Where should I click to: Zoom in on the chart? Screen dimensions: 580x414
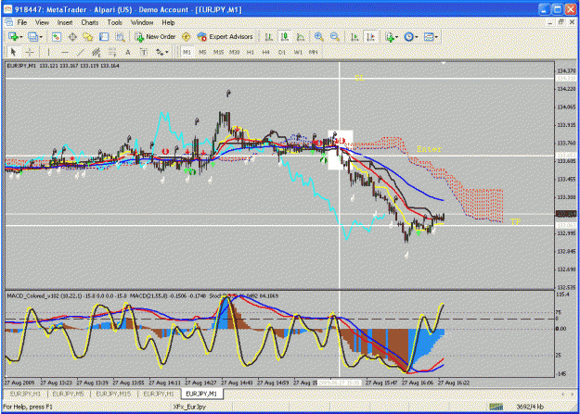(318, 36)
